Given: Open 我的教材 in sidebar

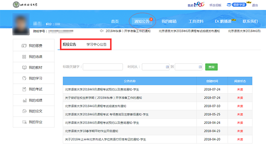Looking at the screenshot, I should (x=34, y=67).
